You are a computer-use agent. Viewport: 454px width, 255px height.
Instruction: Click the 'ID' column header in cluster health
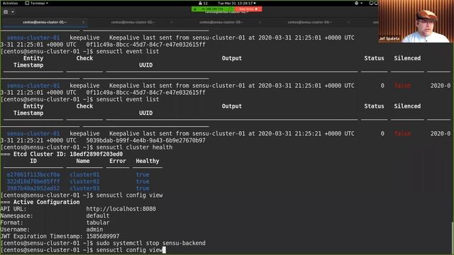33,161
